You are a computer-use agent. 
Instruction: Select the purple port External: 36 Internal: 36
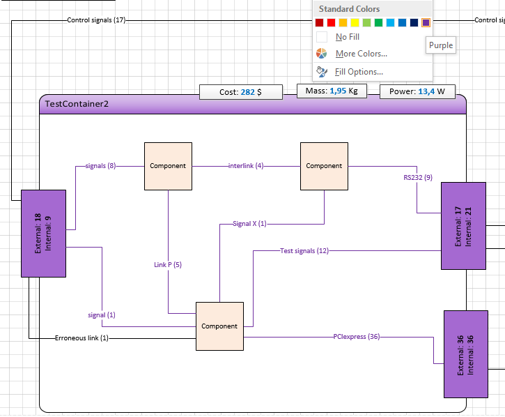click(x=466, y=354)
